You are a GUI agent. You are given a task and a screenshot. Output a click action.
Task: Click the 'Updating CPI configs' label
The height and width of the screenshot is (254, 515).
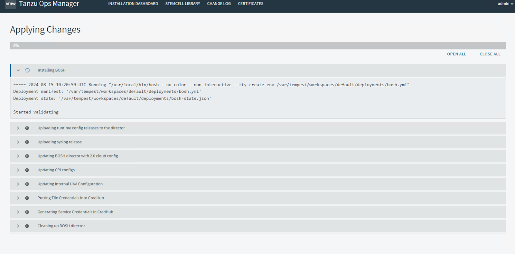[x=56, y=170]
